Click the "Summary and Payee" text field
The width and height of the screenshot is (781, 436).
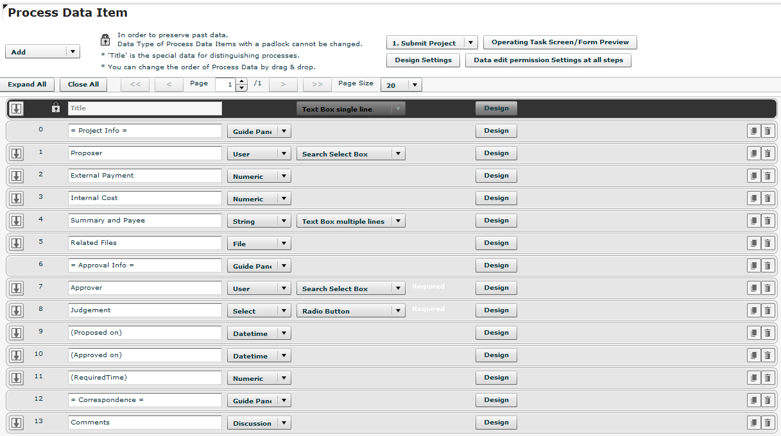(144, 220)
